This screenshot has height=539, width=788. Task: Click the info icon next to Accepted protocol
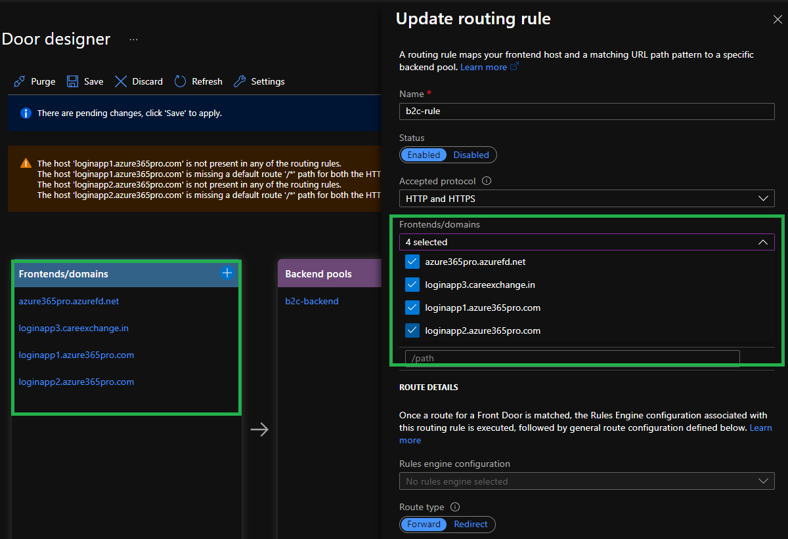coord(487,181)
